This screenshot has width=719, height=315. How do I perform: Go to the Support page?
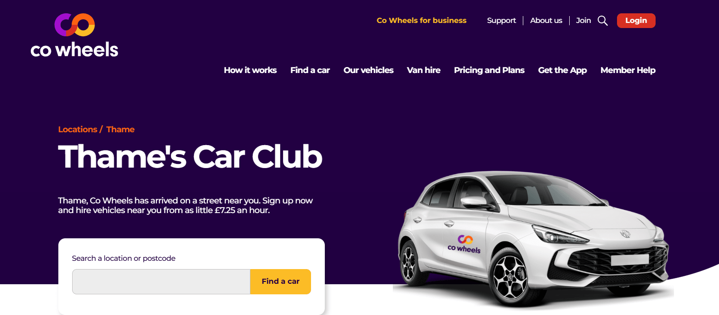pos(501,21)
